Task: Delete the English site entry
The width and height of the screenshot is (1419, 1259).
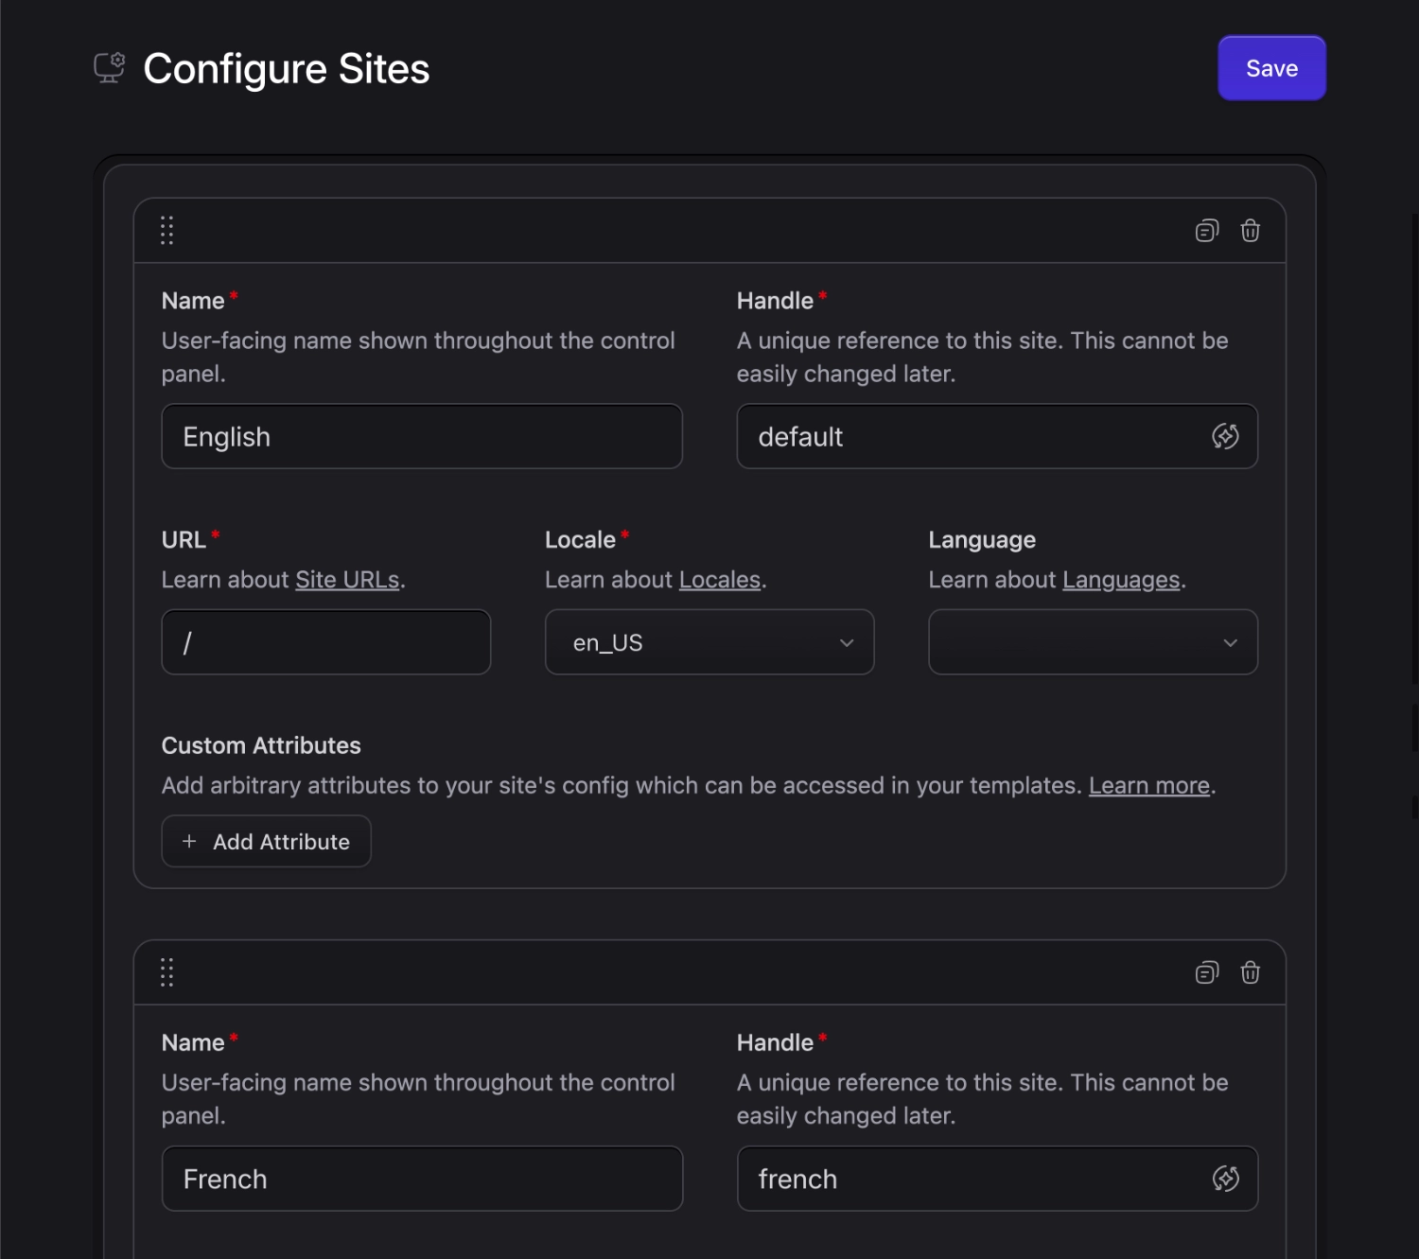Action: [x=1250, y=230]
